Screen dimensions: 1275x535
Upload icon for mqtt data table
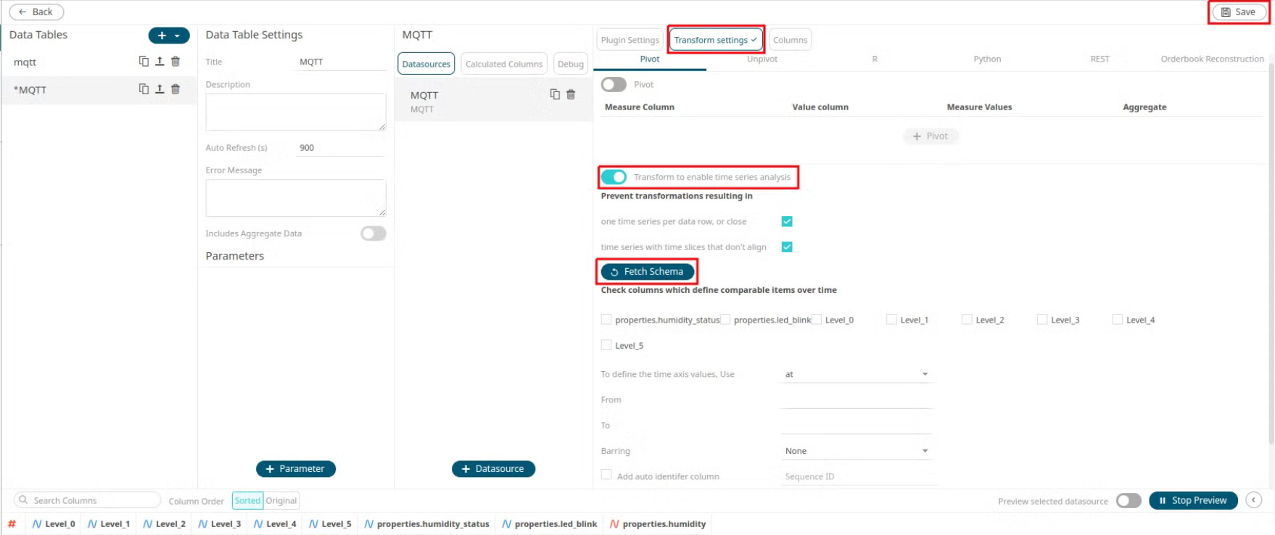pyautogui.click(x=160, y=62)
